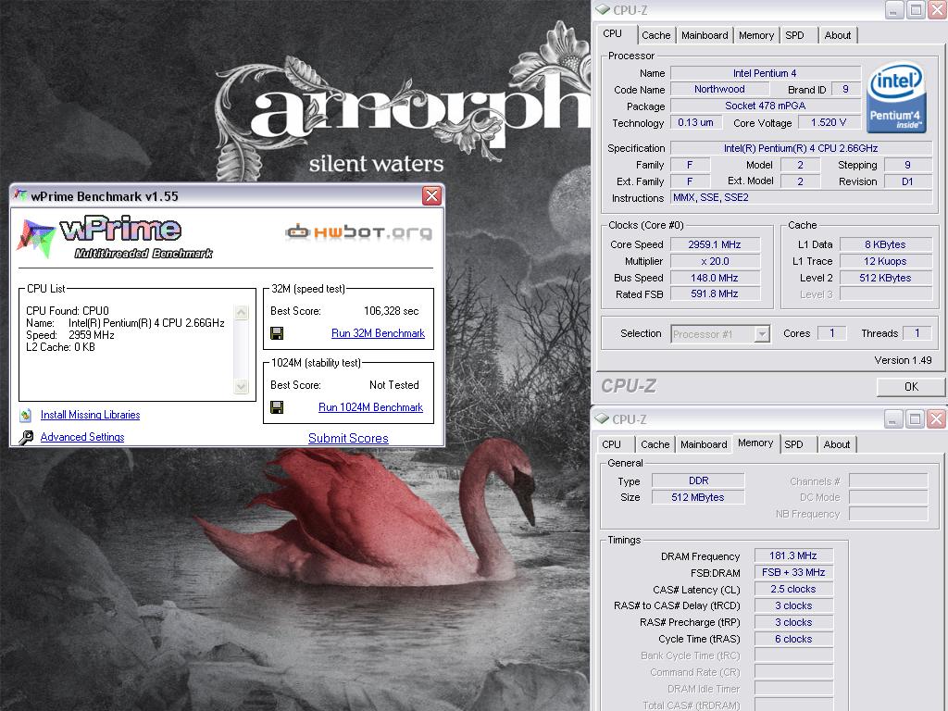Switch to Mainboard tab in lower CPU-Z window
Screen dimensions: 948x711
(x=704, y=444)
